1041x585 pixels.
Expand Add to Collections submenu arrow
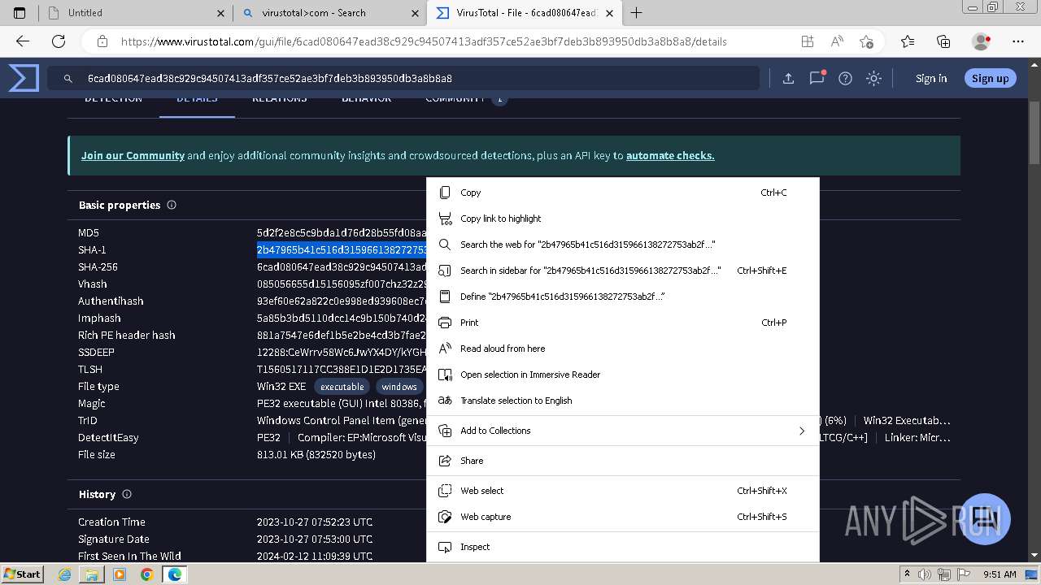pyautogui.click(x=802, y=431)
